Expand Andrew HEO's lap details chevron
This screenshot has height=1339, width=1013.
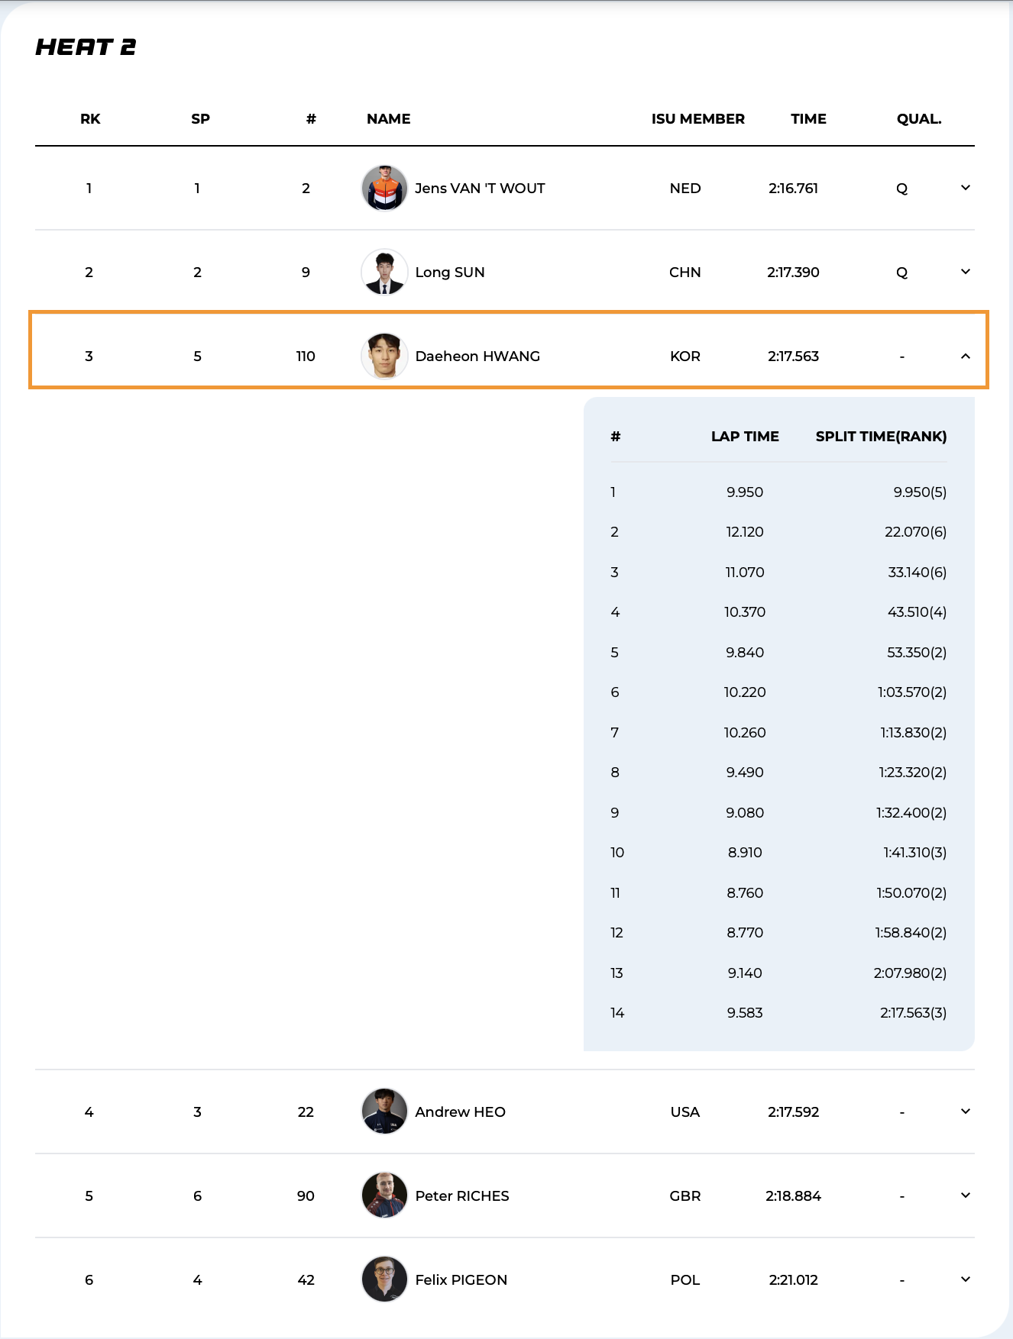click(965, 1112)
